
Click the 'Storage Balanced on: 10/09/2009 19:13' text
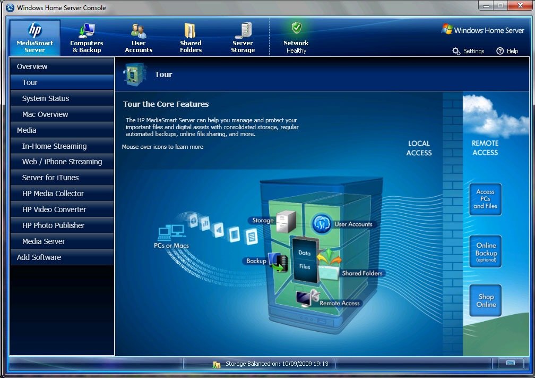coord(277,364)
